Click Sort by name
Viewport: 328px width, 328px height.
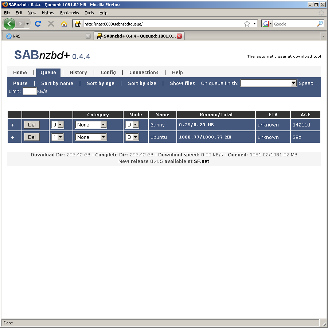coord(57,83)
